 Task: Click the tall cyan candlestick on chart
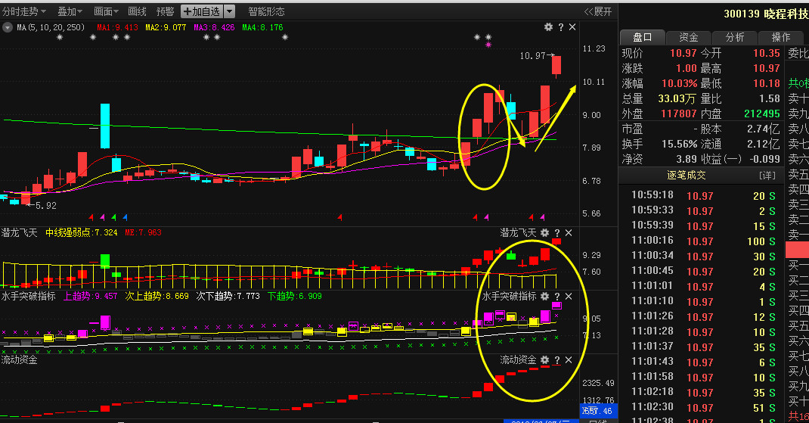click(105, 126)
